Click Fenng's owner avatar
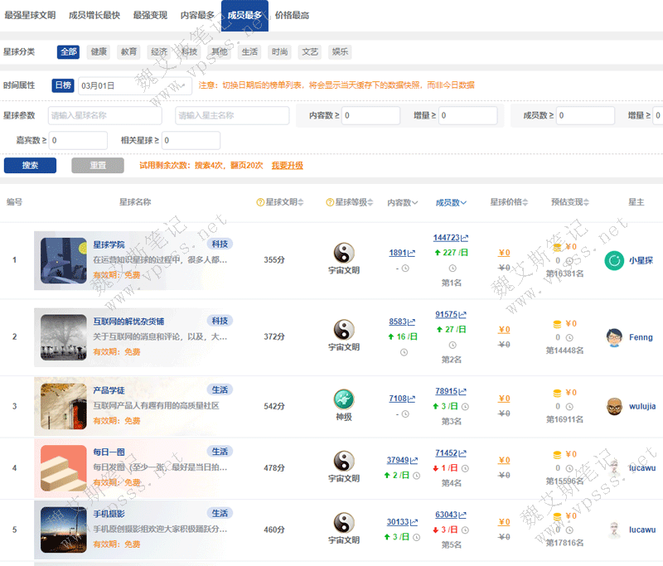The height and width of the screenshot is (566, 663). pyautogui.click(x=614, y=337)
